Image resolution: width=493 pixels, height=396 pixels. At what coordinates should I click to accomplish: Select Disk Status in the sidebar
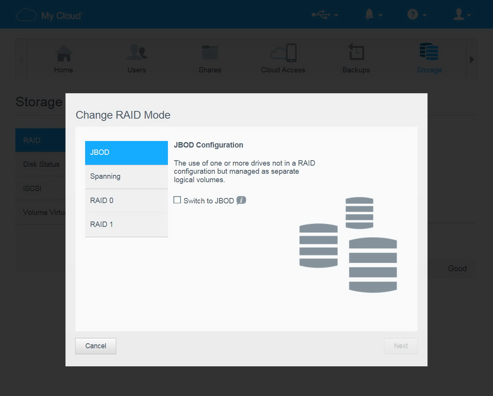click(40, 164)
